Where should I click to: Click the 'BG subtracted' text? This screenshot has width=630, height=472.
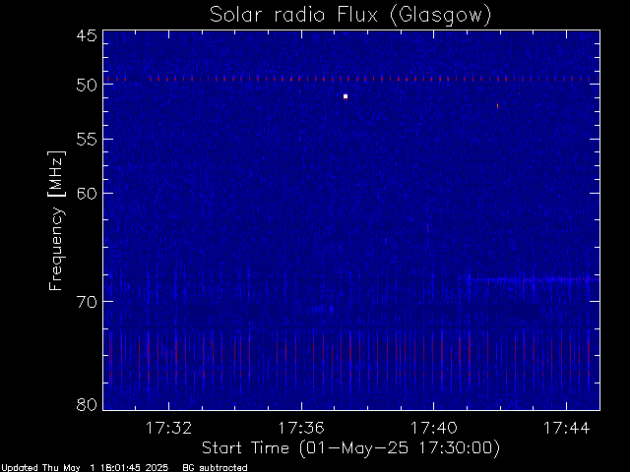215,468
